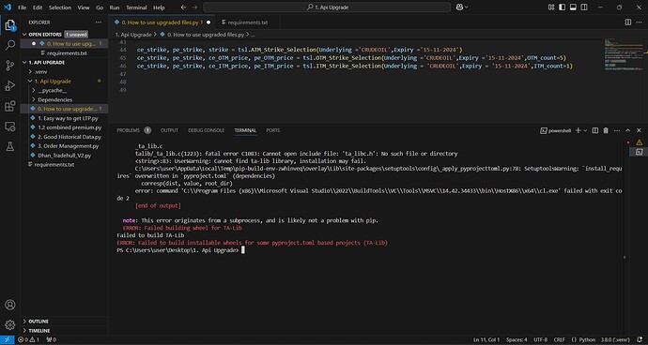Click the command center search box
Image resolution: width=648 pixels, height=345 pixels.
pyautogui.click(x=327, y=7)
